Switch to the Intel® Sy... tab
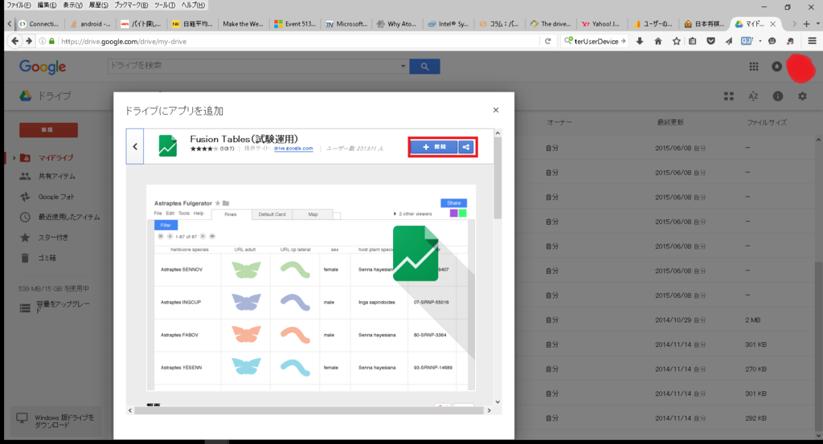Screen dimensions: 823x444 [448, 23]
